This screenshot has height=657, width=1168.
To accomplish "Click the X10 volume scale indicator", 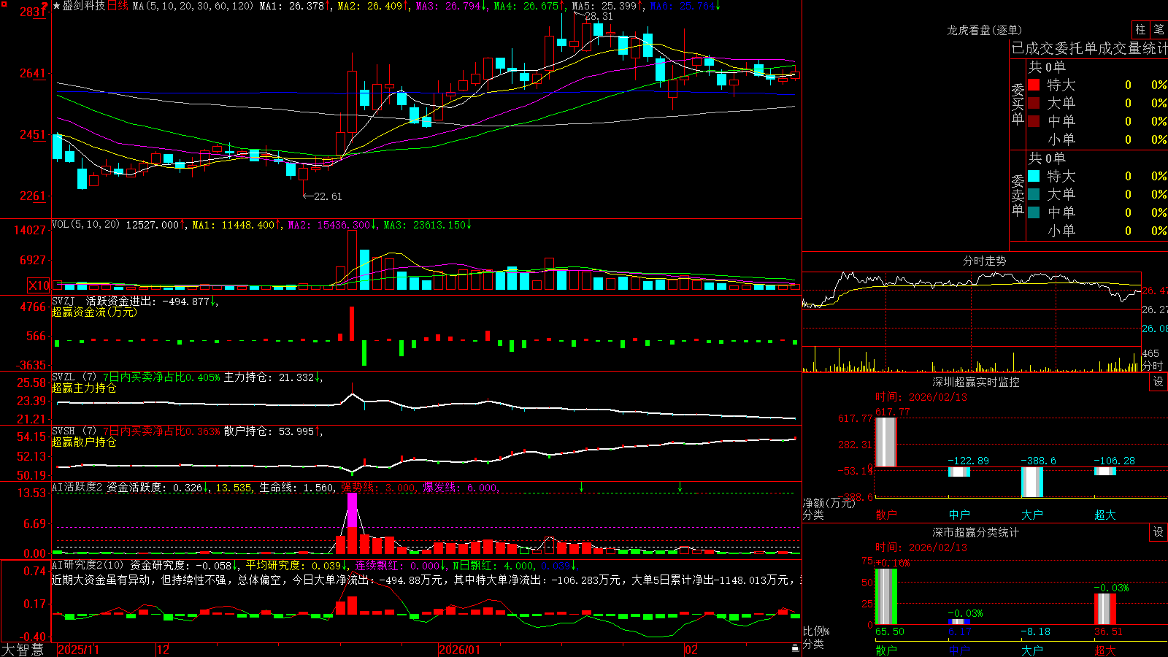I will pyautogui.click(x=39, y=285).
